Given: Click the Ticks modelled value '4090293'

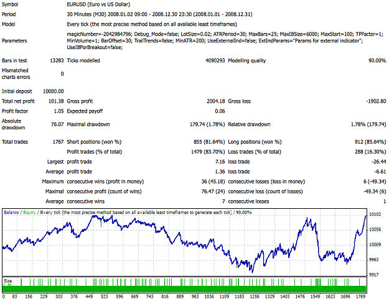Looking at the screenshot, I should pyautogui.click(x=215, y=60).
